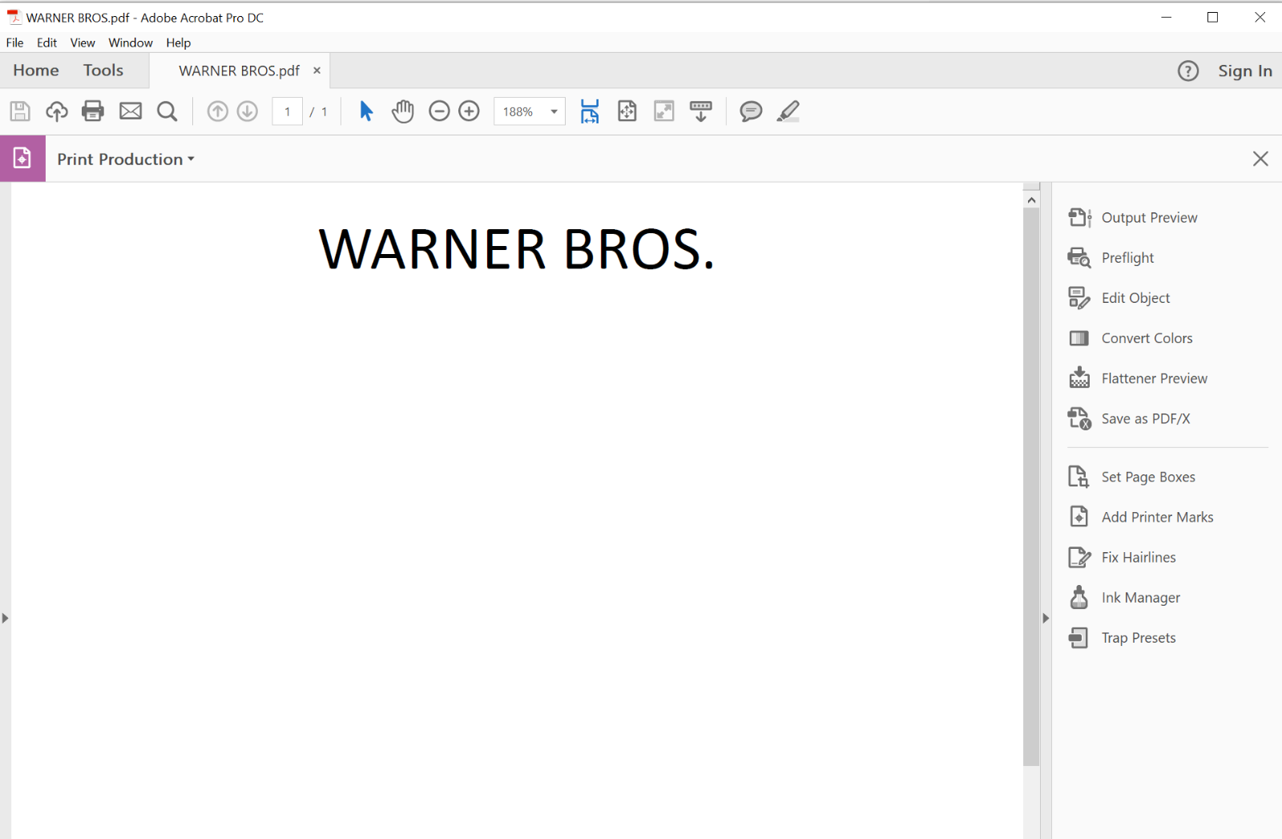Expand the left navigation pane arrow
The width and height of the screenshot is (1282, 839).
(5, 618)
